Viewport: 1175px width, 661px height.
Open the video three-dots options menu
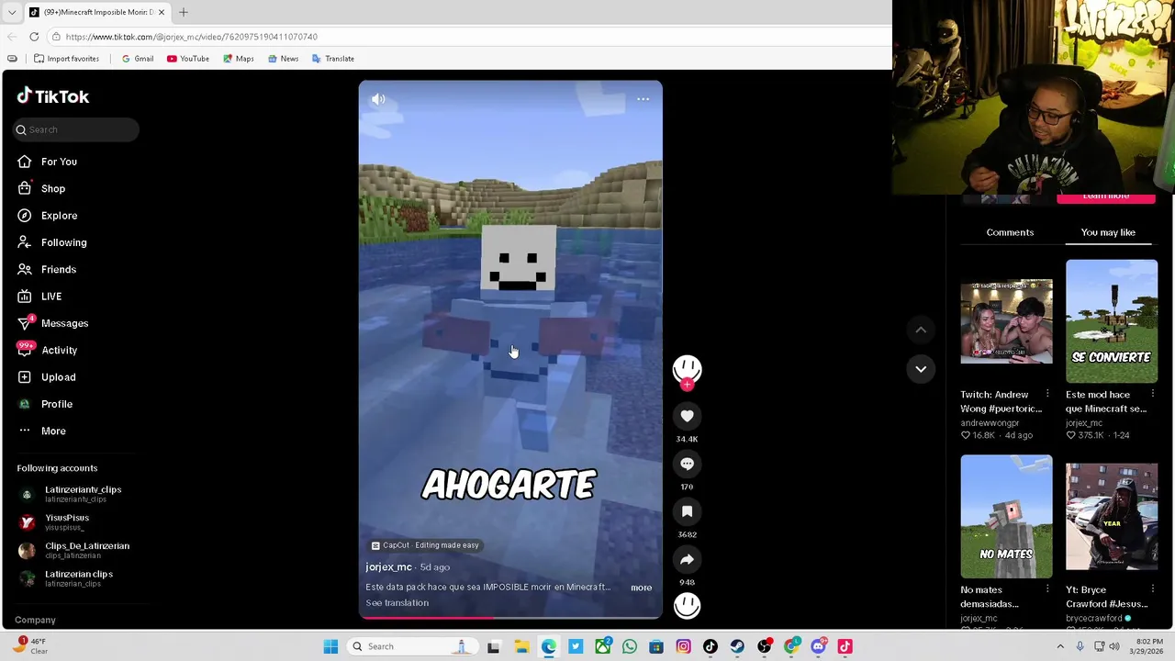coord(643,99)
